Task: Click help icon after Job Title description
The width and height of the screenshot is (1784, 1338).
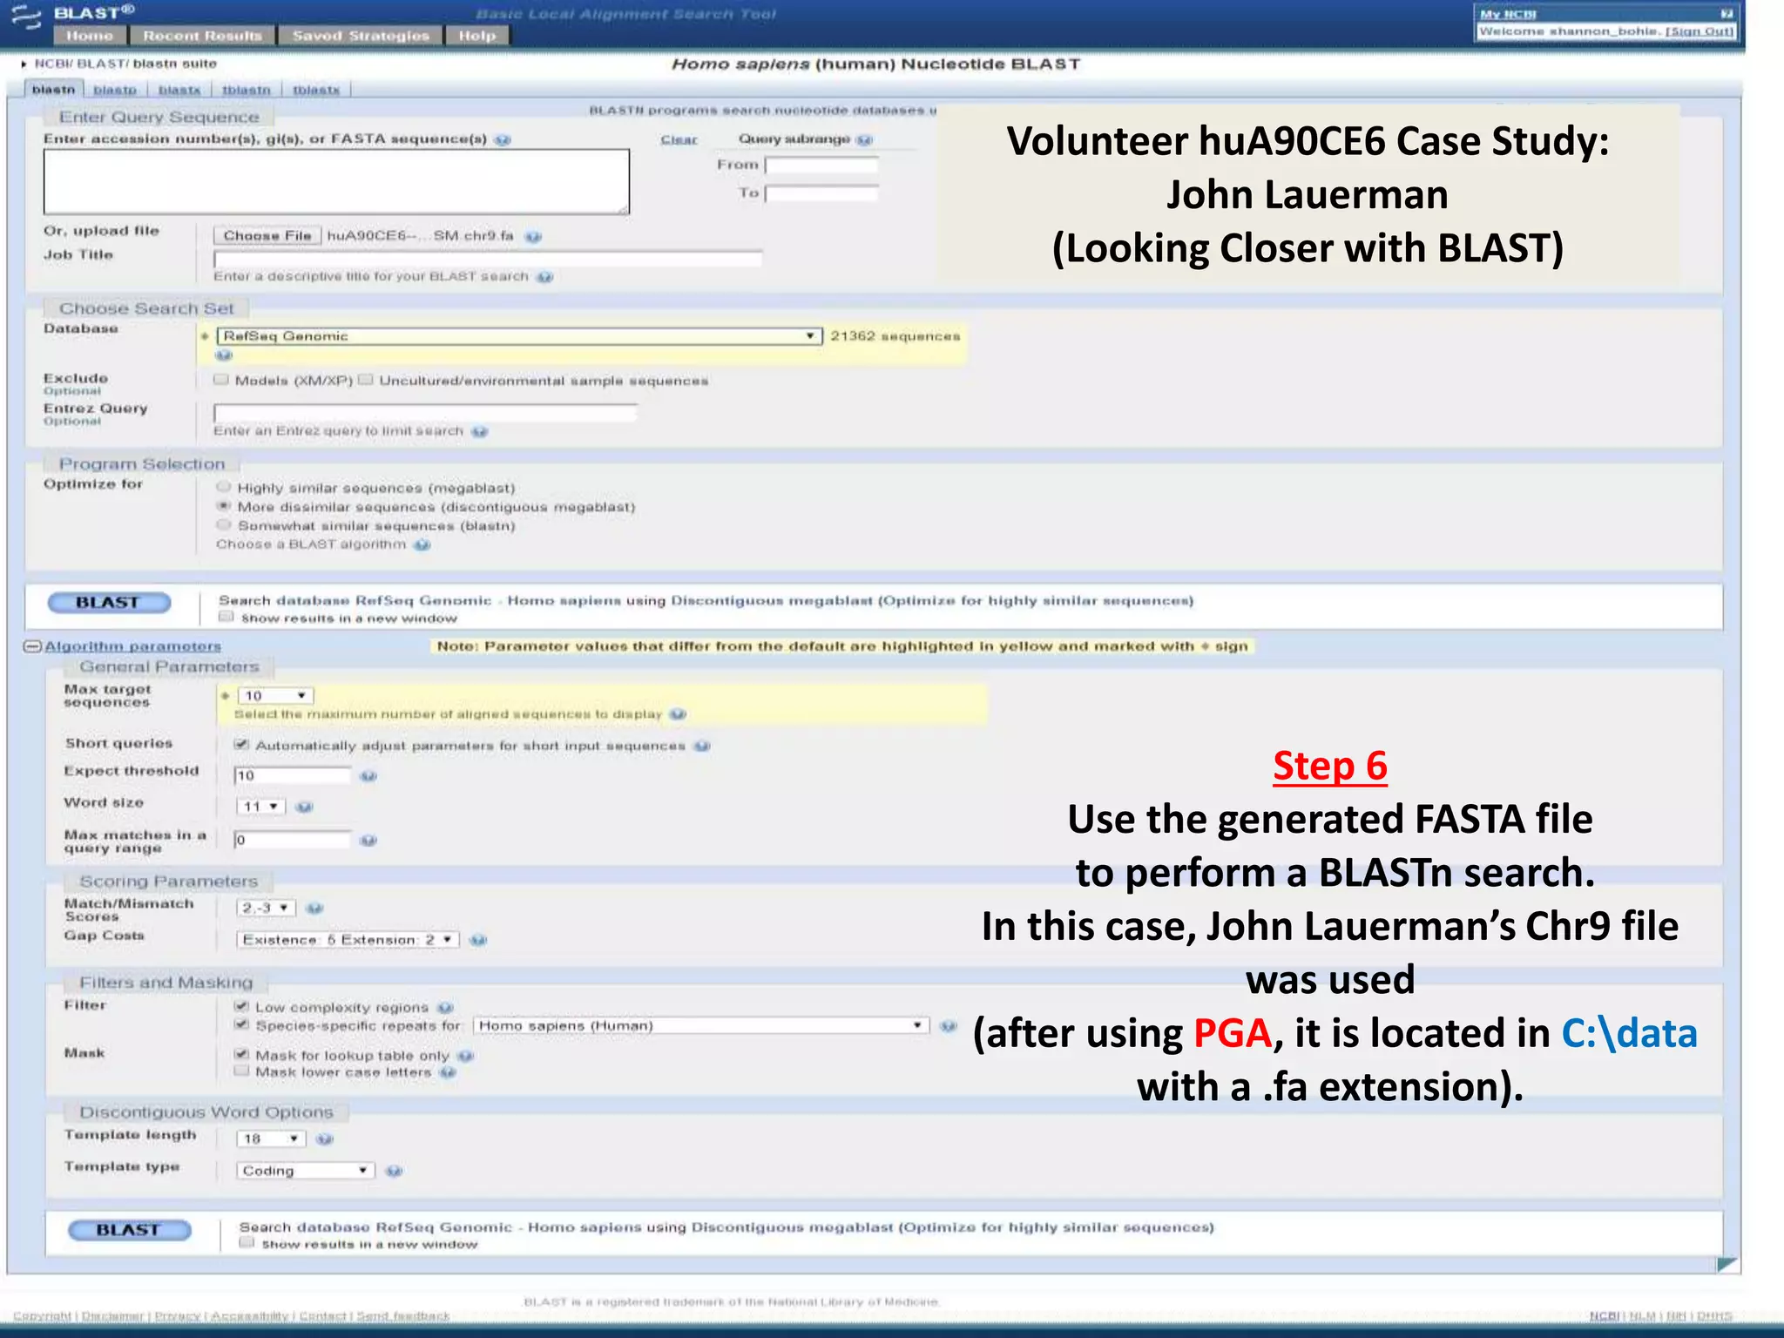Action: 544,277
